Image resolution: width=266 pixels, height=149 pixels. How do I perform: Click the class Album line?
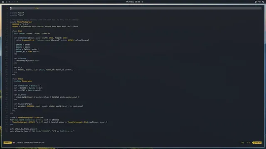[x=17, y=79]
